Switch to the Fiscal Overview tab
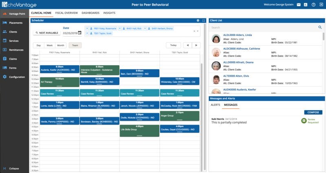The height and width of the screenshot is (173, 326). click(x=66, y=13)
